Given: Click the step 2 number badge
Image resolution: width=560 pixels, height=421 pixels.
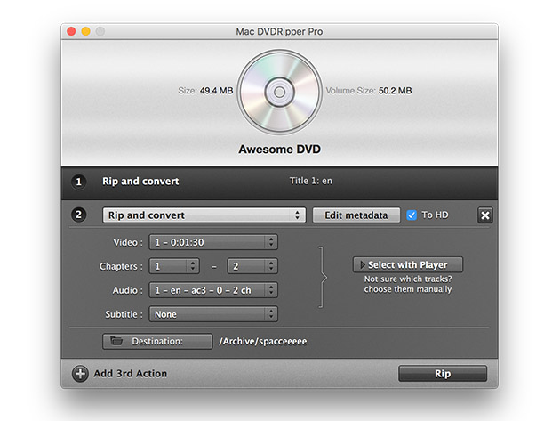Looking at the screenshot, I should [78, 215].
